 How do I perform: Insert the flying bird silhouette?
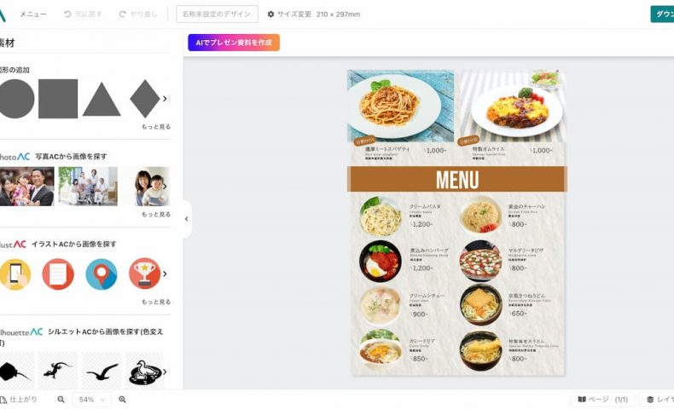click(x=102, y=371)
